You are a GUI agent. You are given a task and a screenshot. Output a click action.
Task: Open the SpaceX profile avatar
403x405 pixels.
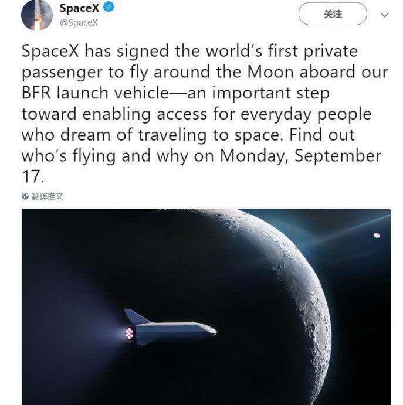(37, 15)
